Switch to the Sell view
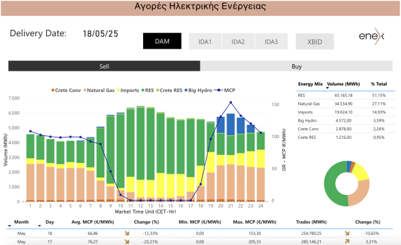 [x=104, y=66]
